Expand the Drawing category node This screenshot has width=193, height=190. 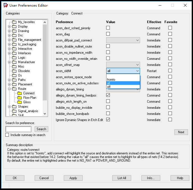9,31
